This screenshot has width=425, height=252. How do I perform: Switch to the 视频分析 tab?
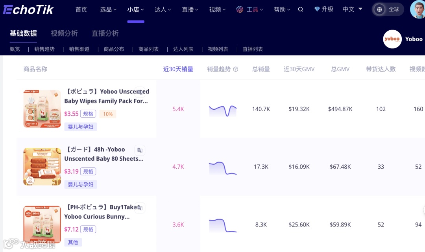pos(64,33)
